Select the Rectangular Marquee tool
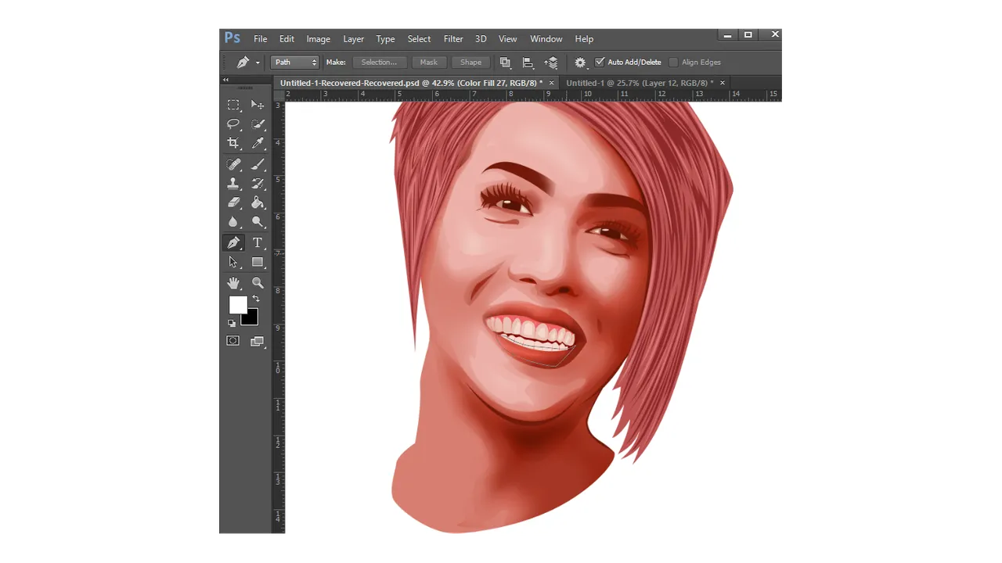This screenshot has width=1002, height=563. pos(233,105)
